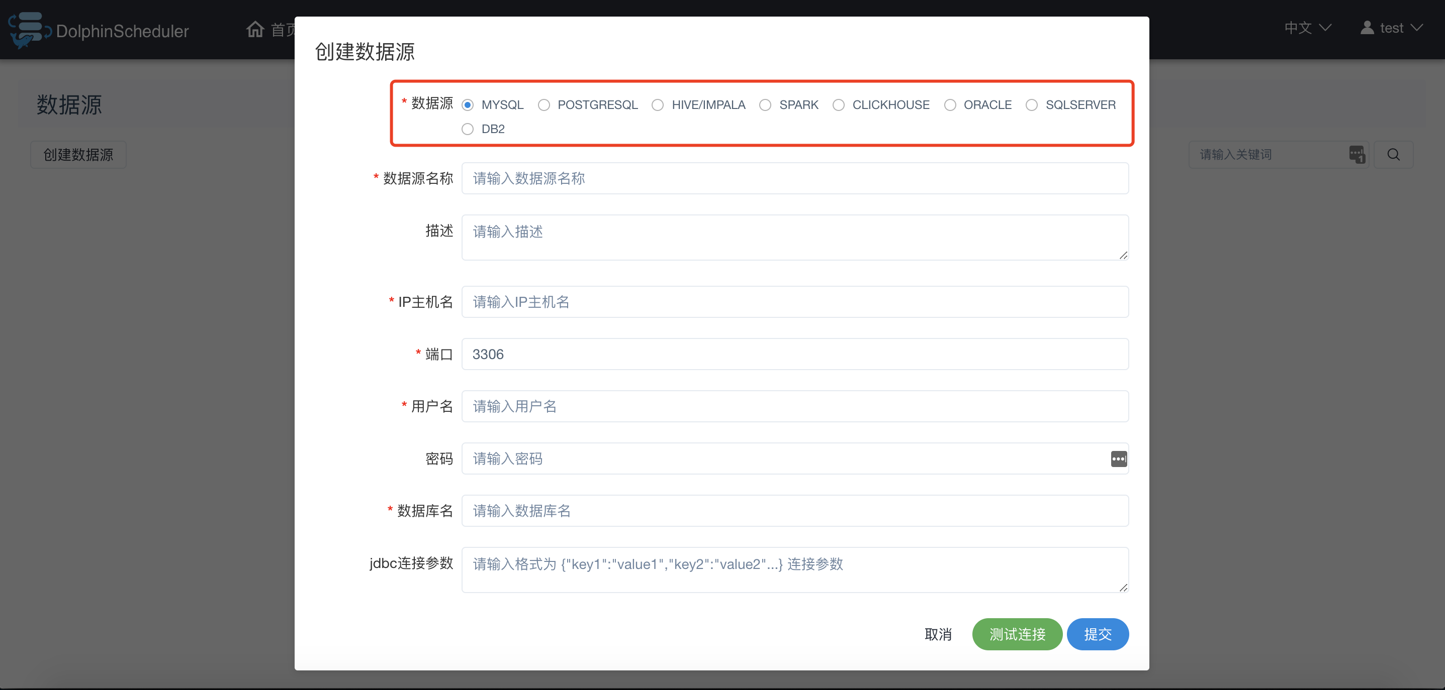Click the extension icon in the keyword search box
The width and height of the screenshot is (1445, 690).
click(x=1357, y=155)
